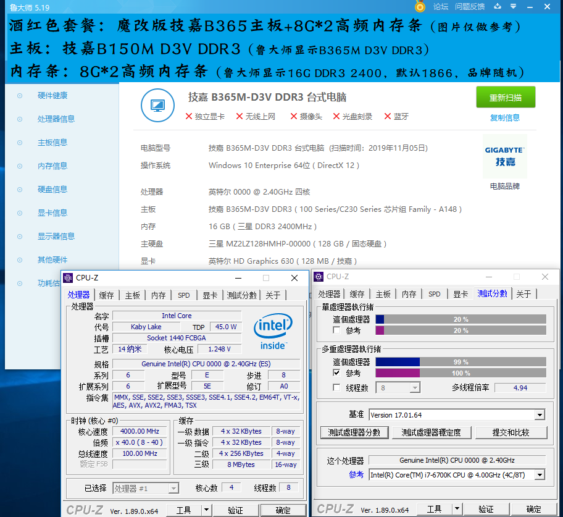
Task: Toggle single-thread 參考 checkbox
Action: pyautogui.click(x=336, y=330)
